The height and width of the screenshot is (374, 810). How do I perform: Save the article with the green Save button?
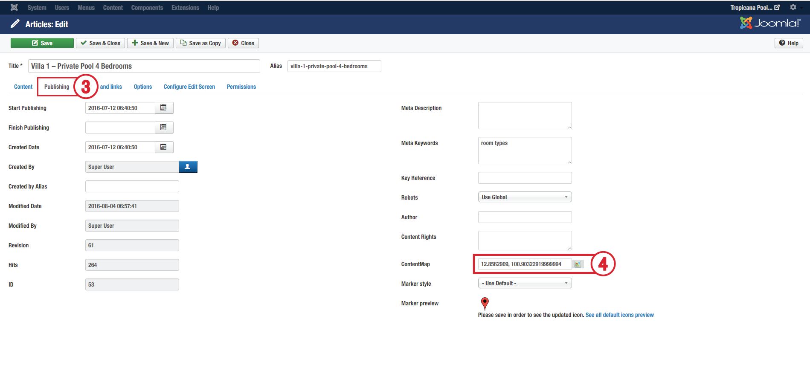point(42,43)
